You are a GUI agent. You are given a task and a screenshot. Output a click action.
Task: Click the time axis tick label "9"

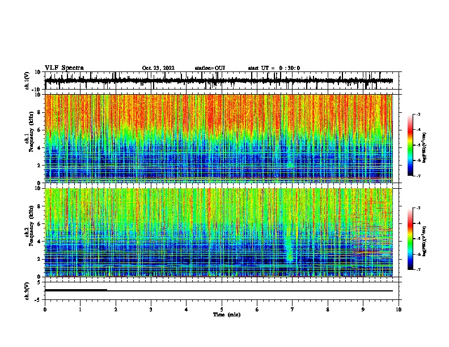point(363,309)
